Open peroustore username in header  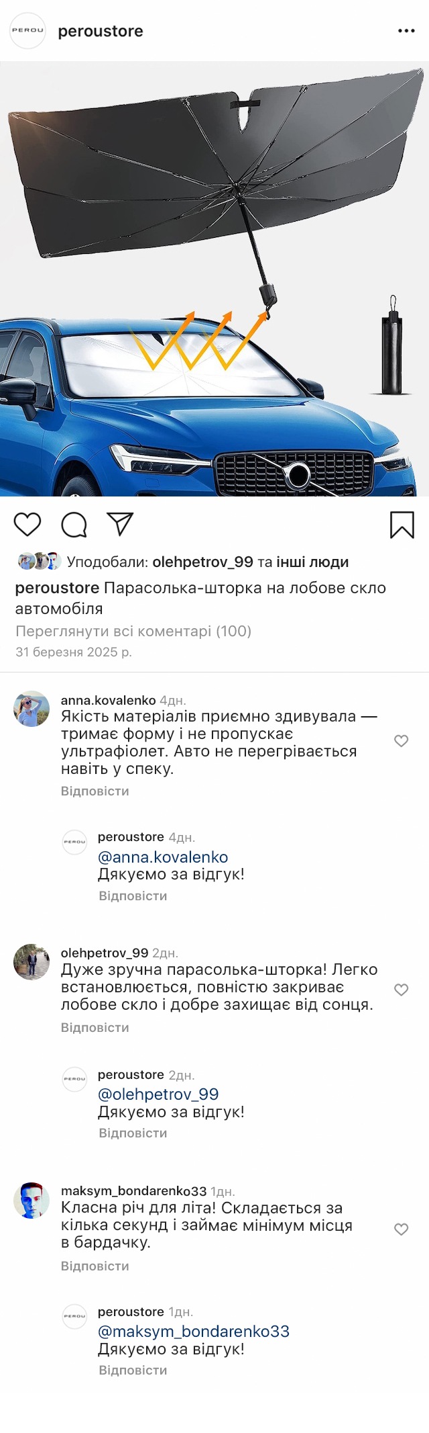click(101, 31)
